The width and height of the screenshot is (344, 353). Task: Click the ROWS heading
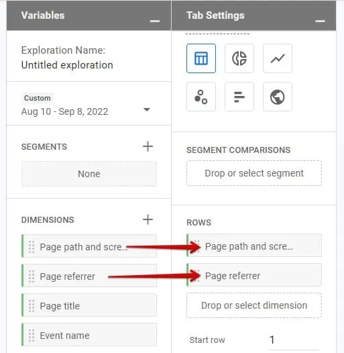[x=198, y=223]
